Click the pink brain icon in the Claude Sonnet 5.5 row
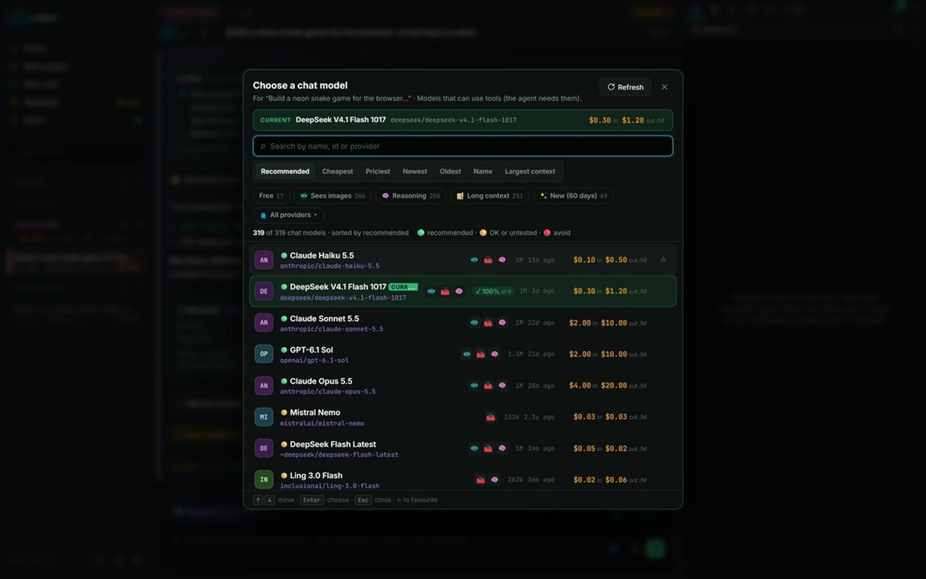The width and height of the screenshot is (926, 579). [x=502, y=322]
